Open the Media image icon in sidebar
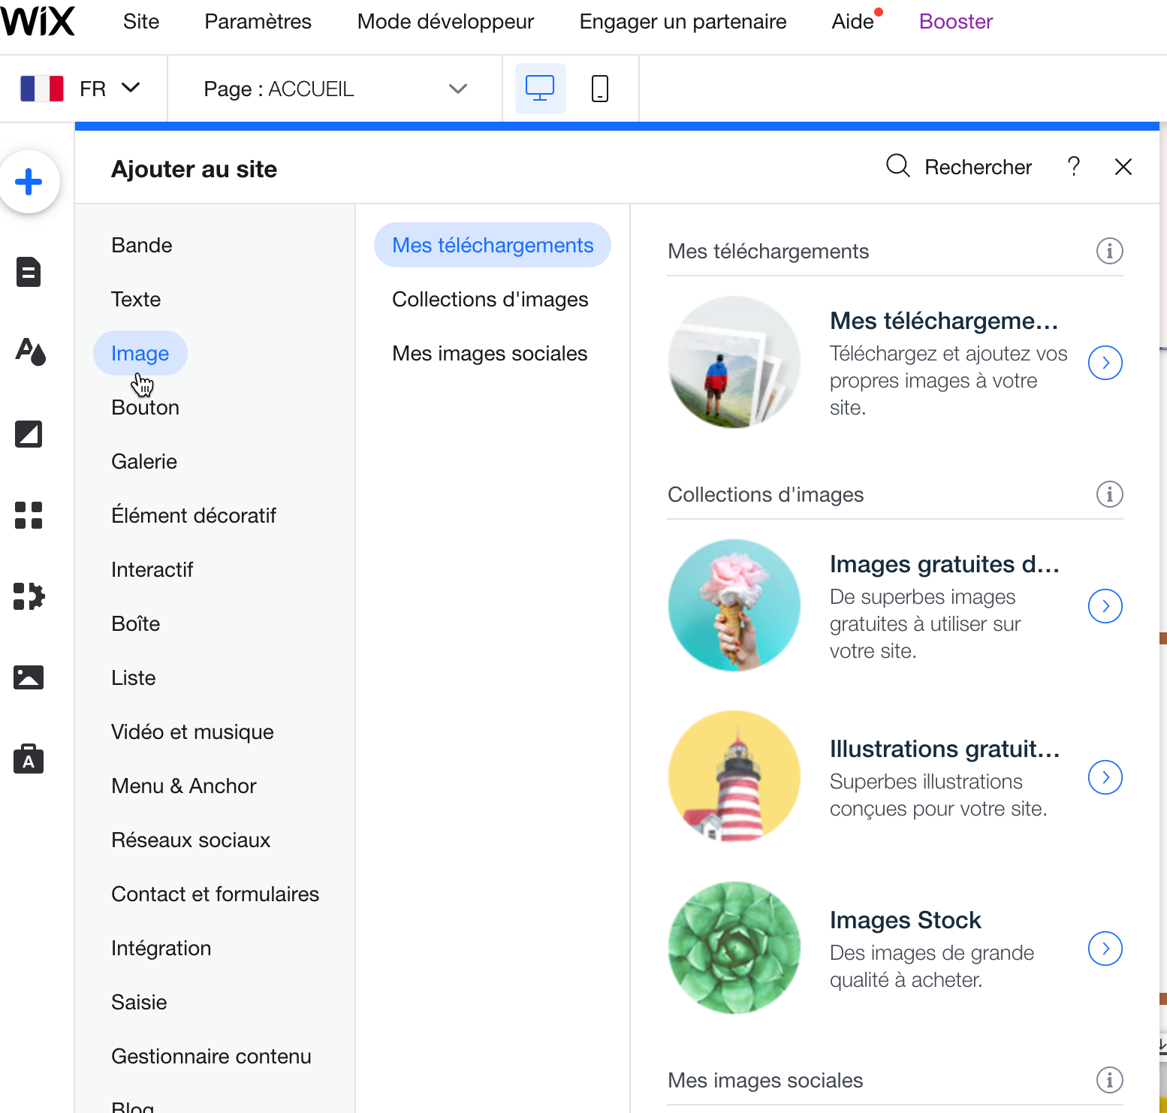 pos(29,677)
